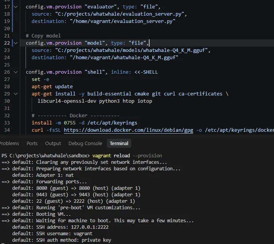Select line number 34 in the gutter

pyautogui.click(x=7, y=130)
